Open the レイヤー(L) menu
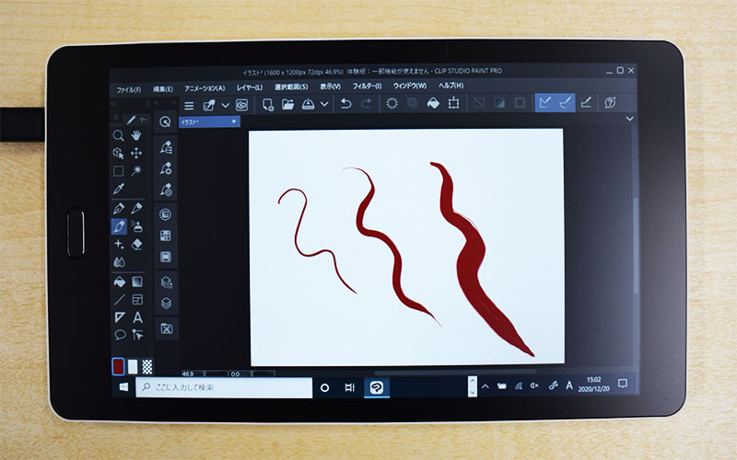The image size is (737, 460). [x=250, y=87]
